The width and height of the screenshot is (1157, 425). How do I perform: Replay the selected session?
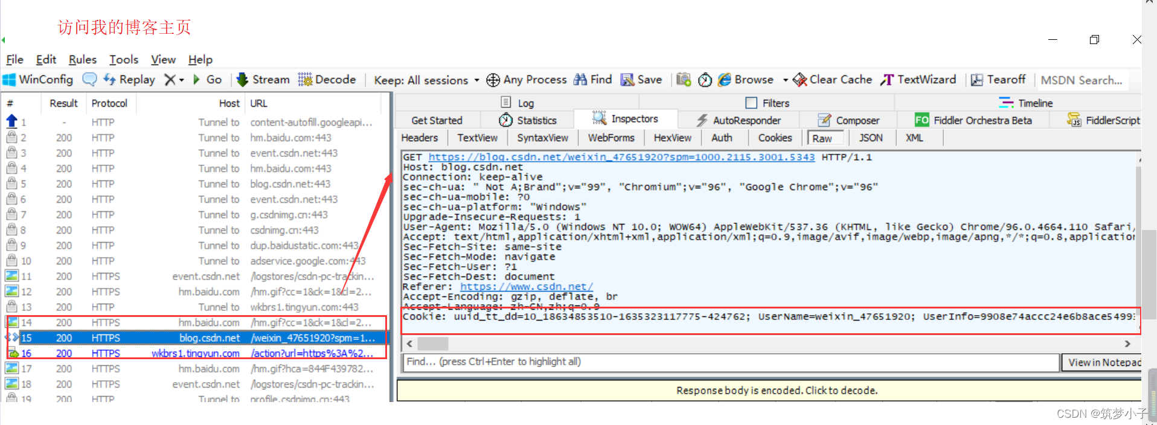(129, 80)
